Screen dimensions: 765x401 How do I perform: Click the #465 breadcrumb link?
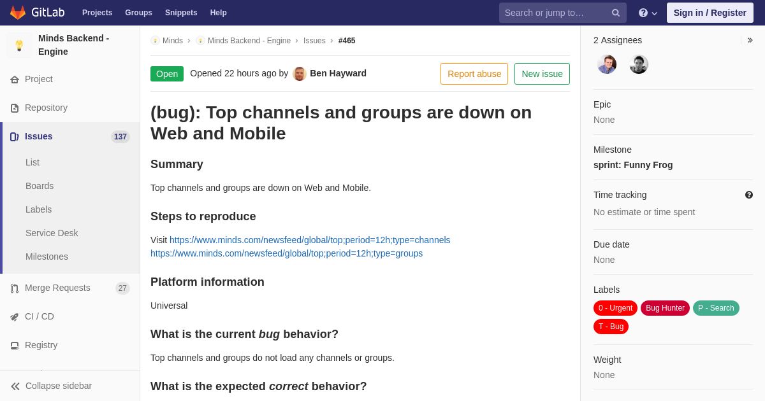[347, 41]
